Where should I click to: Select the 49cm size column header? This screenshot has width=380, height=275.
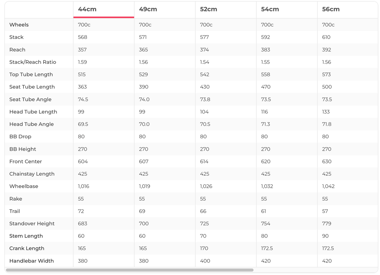point(148,9)
